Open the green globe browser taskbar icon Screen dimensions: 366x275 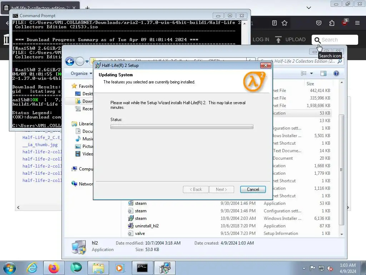tap(76, 268)
